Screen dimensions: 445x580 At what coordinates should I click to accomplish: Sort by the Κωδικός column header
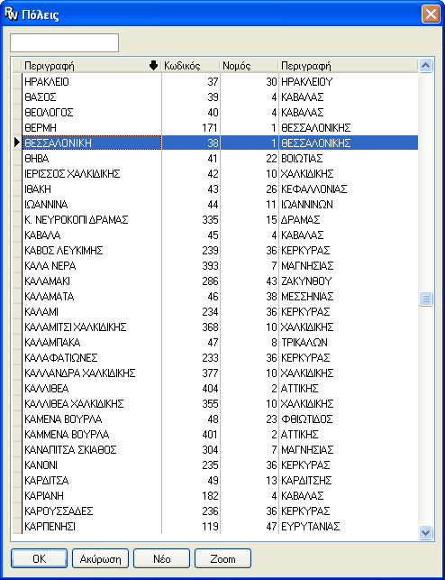click(x=191, y=66)
